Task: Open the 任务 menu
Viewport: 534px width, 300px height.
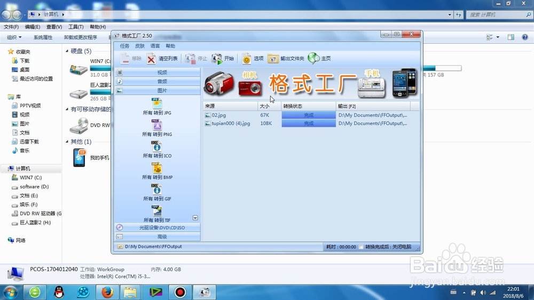Action: point(124,46)
